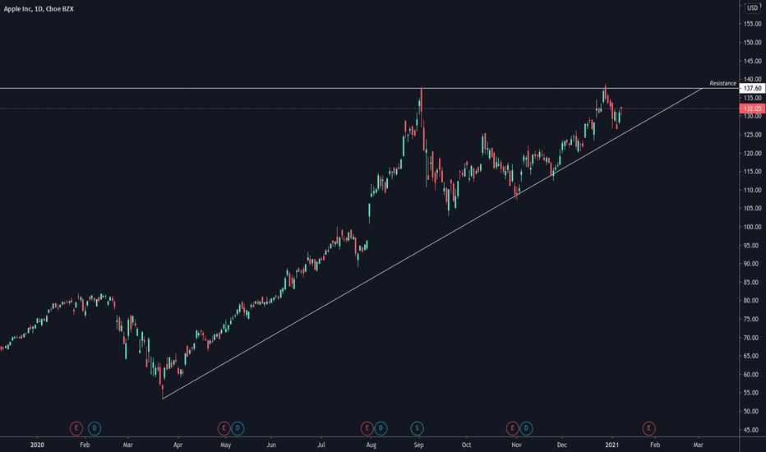
Task: Click the 120.00 price axis label
Action: 752,154
